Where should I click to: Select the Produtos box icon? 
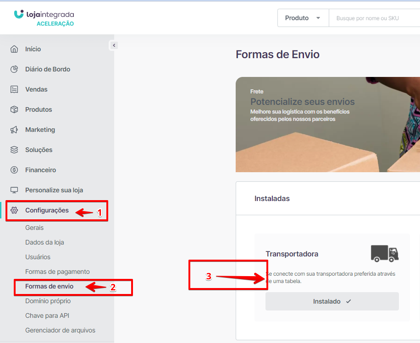14,109
